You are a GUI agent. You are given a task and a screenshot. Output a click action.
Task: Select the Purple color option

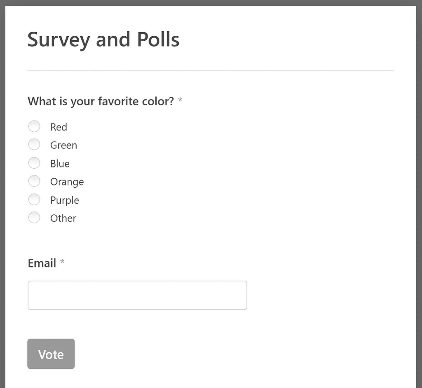point(34,199)
